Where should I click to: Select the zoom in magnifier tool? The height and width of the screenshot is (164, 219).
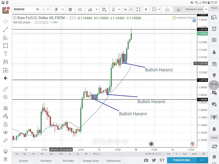pos(6,97)
